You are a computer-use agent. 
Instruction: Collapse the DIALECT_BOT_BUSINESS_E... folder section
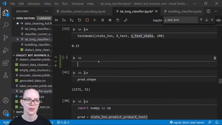[x=14, y=55]
